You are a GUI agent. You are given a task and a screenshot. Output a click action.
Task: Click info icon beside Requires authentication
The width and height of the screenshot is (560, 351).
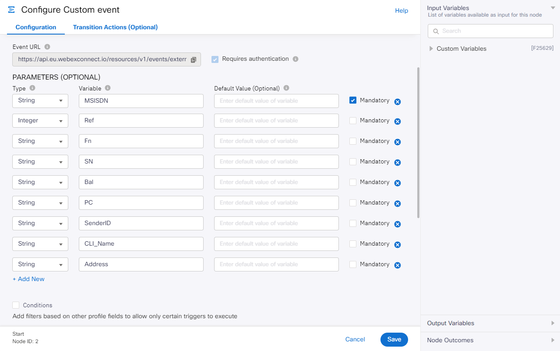tap(296, 59)
